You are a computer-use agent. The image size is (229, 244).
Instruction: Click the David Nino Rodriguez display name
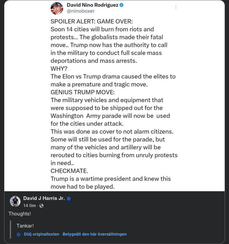tap(93, 5)
